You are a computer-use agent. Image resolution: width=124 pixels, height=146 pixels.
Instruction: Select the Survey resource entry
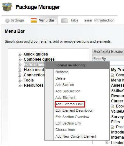(x=118, y=117)
